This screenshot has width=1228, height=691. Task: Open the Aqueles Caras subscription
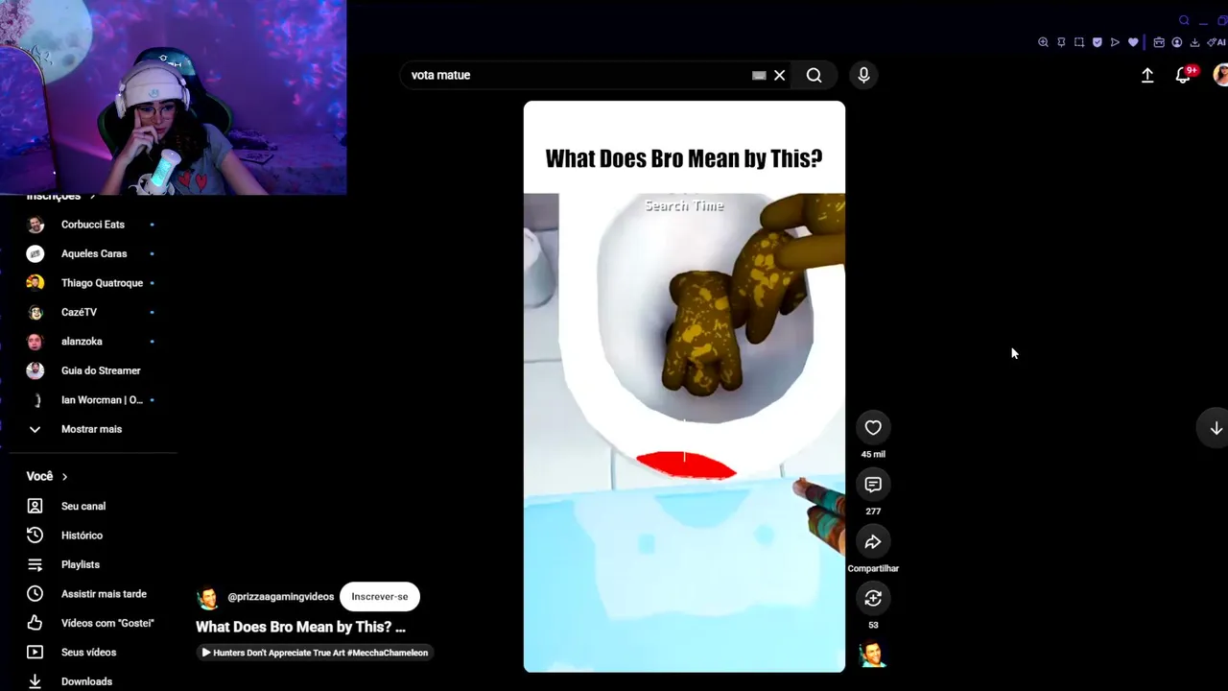(x=92, y=254)
